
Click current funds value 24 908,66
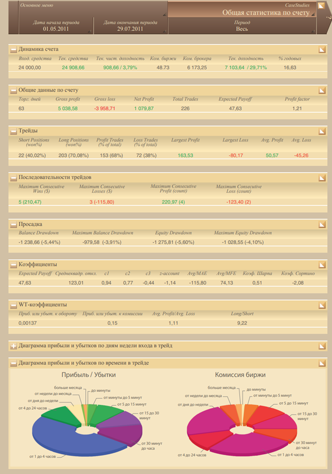(x=73, y=68)
